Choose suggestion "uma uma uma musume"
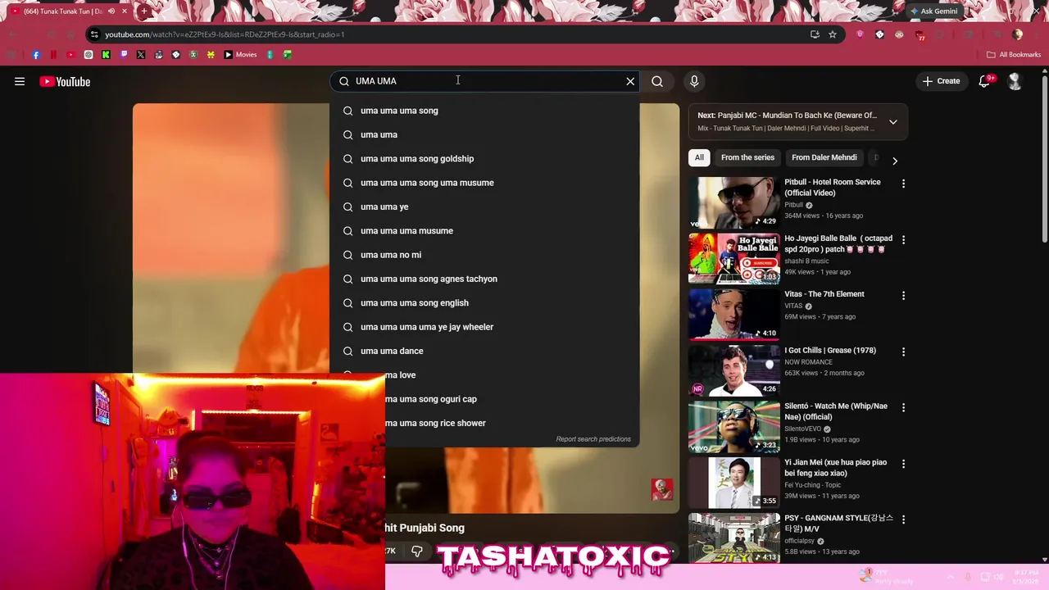Image resolution: width=1049 pixels, height=590 pixels. point(484,231)
